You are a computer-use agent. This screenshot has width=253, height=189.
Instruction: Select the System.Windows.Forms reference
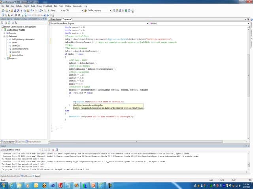[20, 49]
